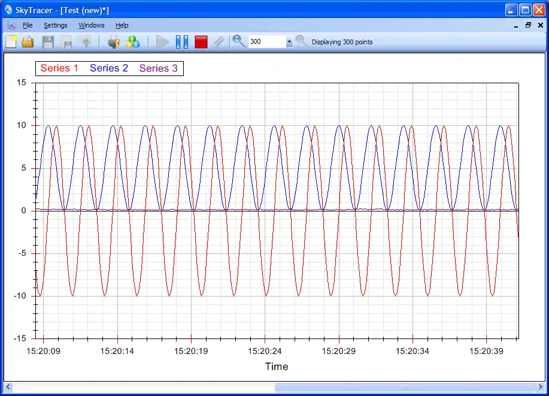Click the zoom in magnifier icon

point(302,41)
